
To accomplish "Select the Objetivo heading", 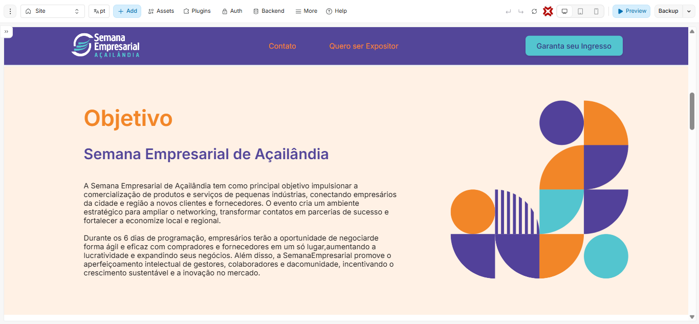I will [128, 118].
